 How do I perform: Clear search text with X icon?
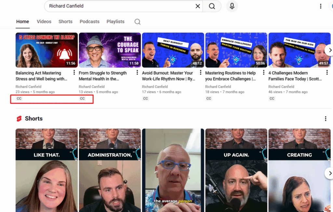[x=198, y=6]
